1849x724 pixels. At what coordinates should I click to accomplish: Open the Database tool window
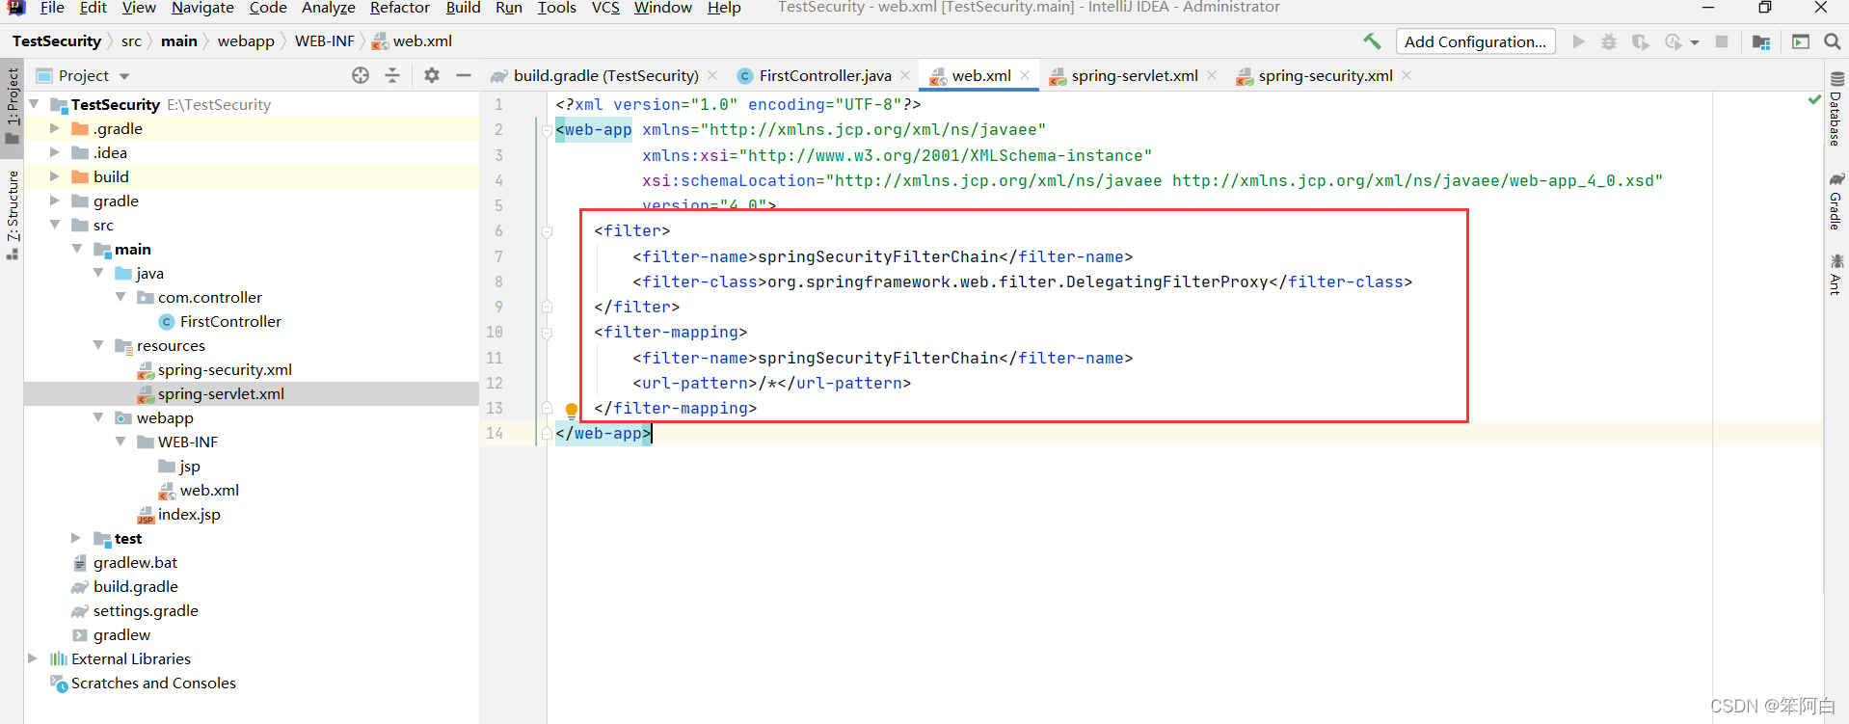click(1836, 109)
